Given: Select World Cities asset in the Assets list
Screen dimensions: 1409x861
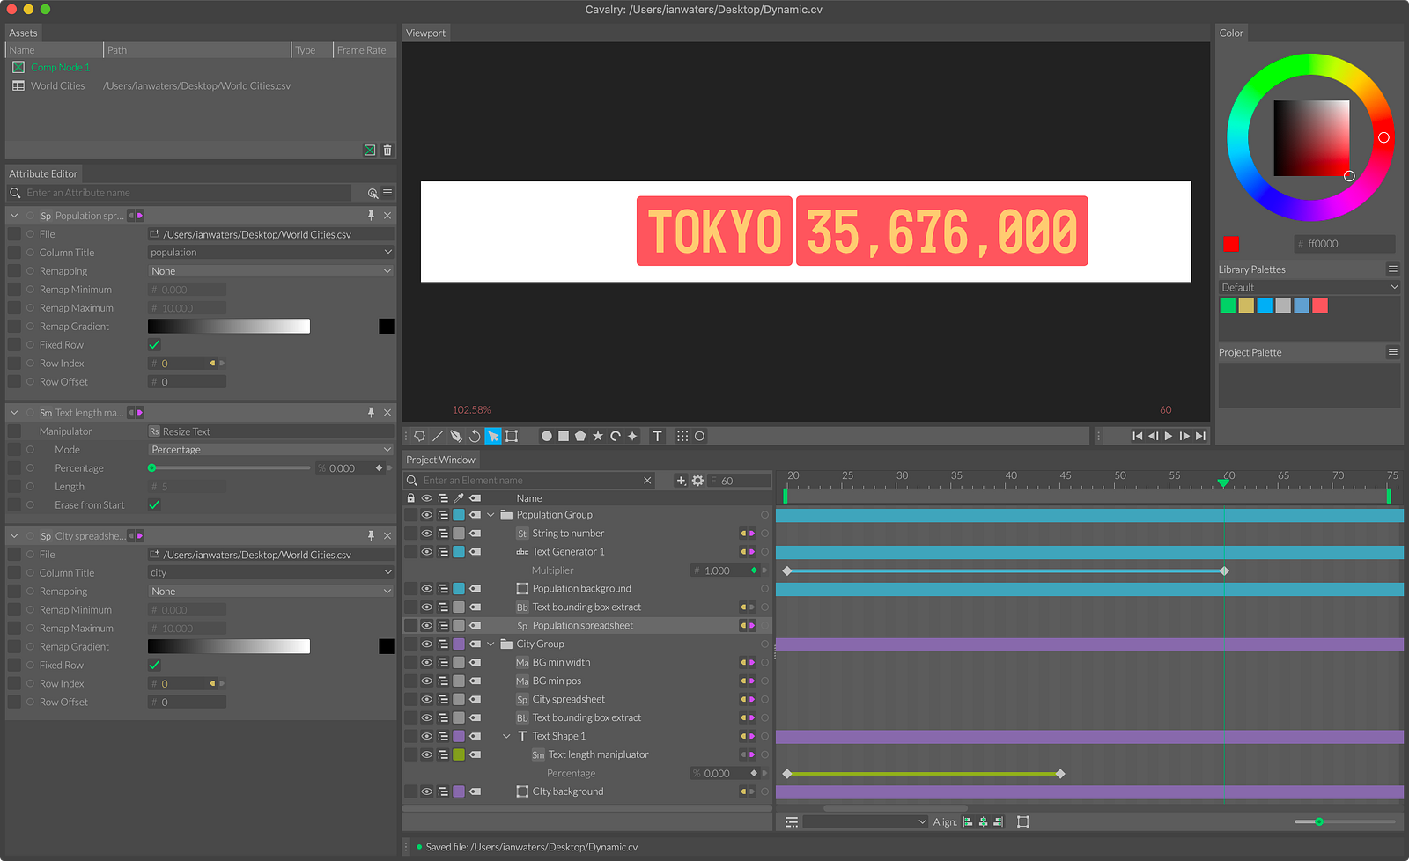Looking at the screenshot, I should [58, 86].
